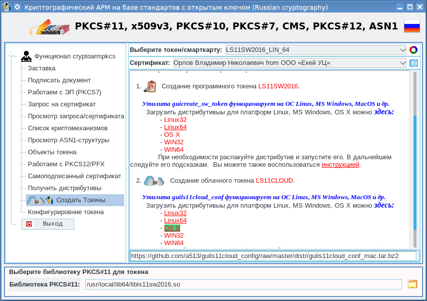Click the Russian flag icon
Image resolution: width=427 pixels, height=301 pixels.
[412, 26]
